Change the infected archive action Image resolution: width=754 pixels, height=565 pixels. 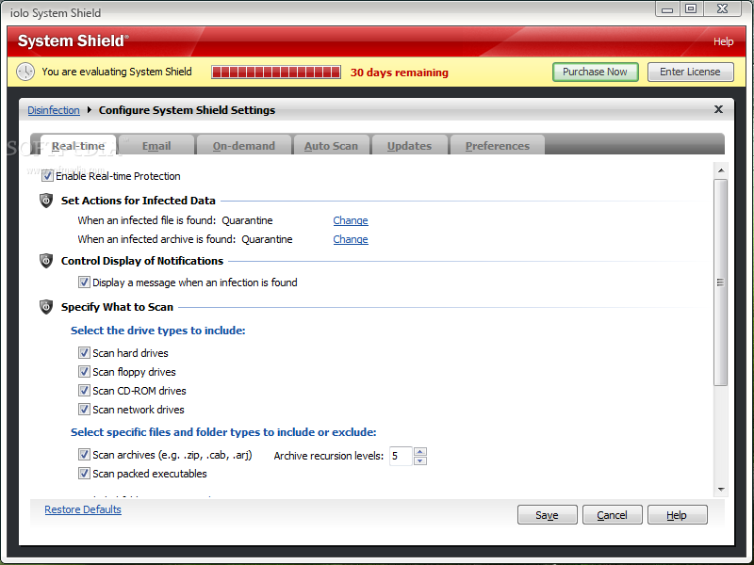[x=351, y=239]
